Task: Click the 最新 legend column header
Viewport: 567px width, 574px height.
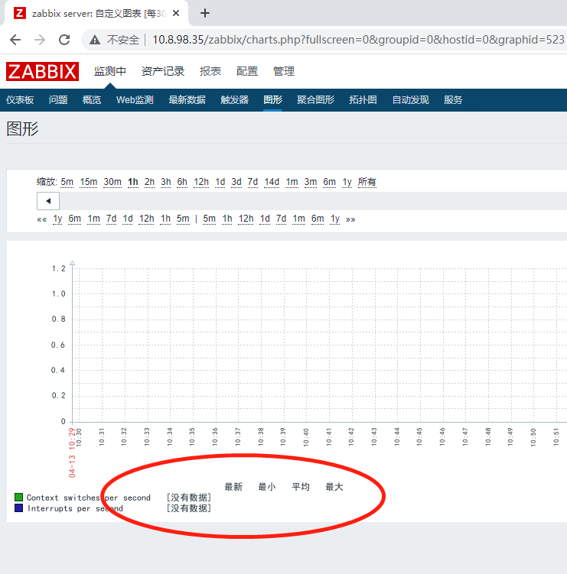Action: (x=233, y=487)
